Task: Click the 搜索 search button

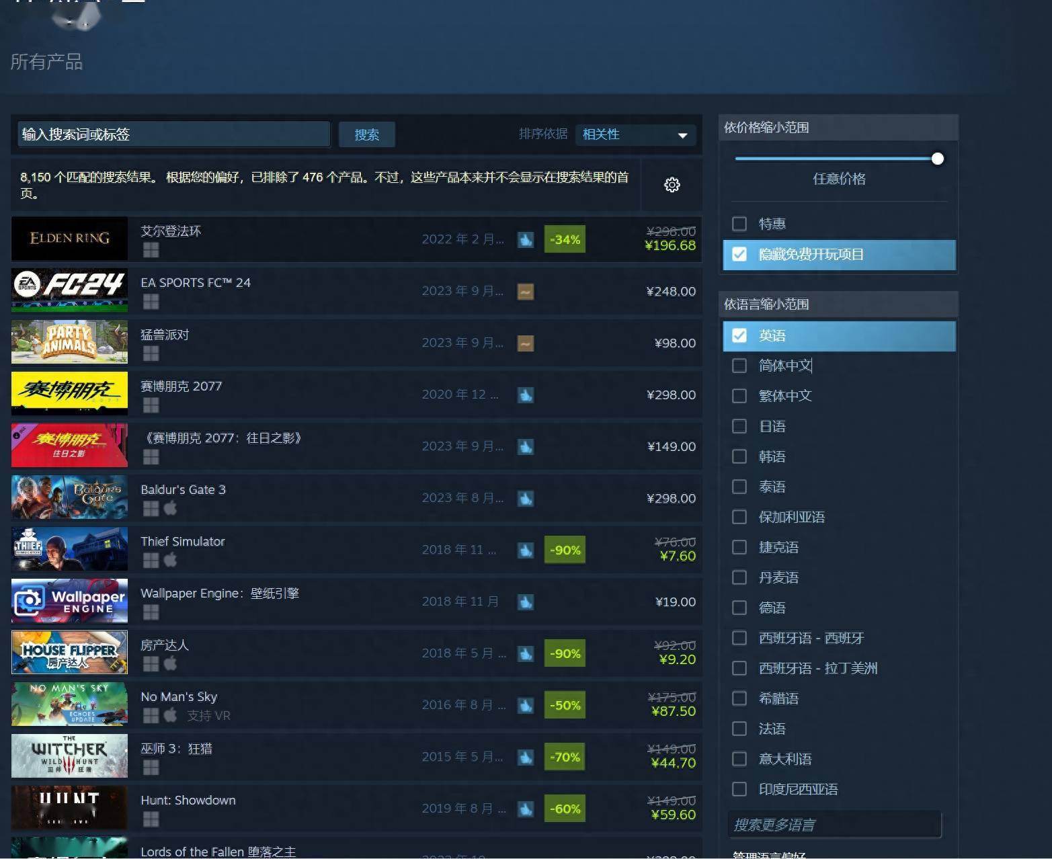Action: coord(366,134)
